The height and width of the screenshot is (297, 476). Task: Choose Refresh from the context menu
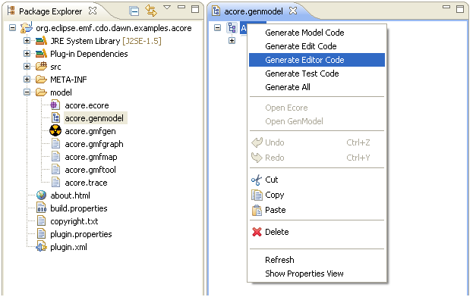click(x=317, y=260)
